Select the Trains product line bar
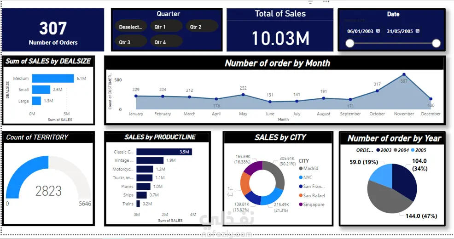Viewport: 454px width, 239px height. tap(138, 204)
